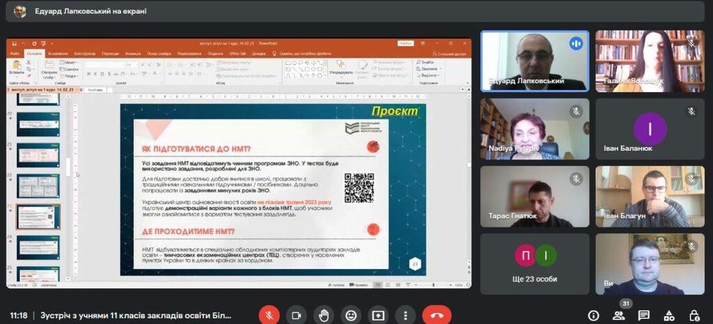Select slide 22 thumbnail in the panel

coord(38,185)
